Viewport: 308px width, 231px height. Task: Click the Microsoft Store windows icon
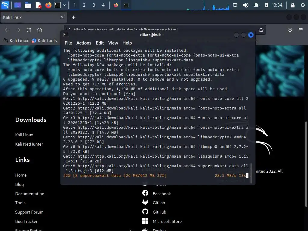(145, 221)
